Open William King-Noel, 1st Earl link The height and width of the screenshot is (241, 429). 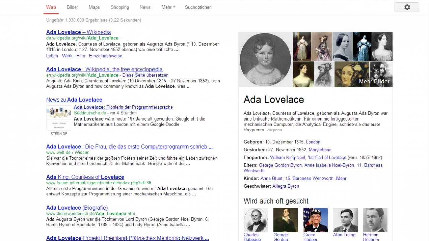[x=308, y=157]
